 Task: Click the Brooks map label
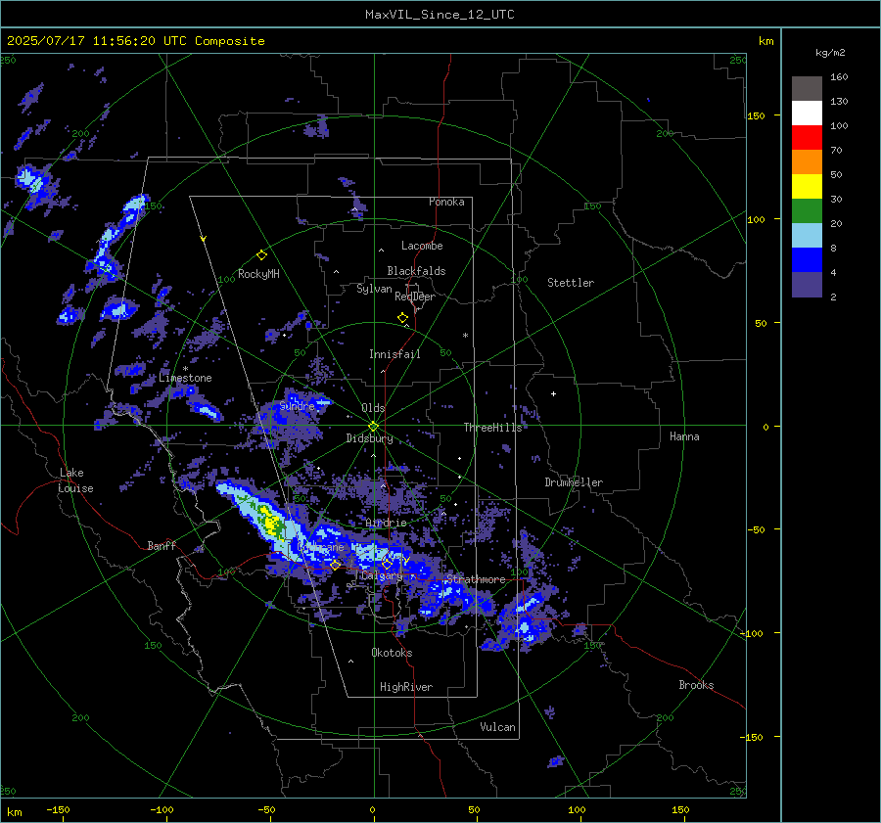coord(696,685)
